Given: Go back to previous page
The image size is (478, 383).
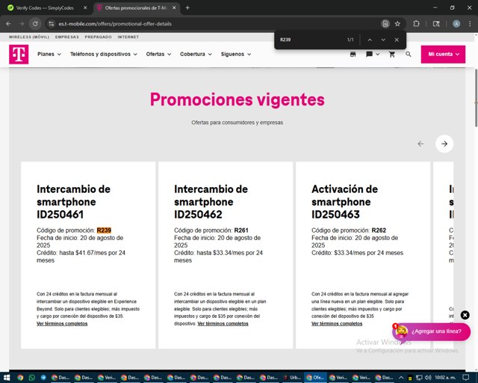Looking at the screenshot, I should click(x=8, y=24).
